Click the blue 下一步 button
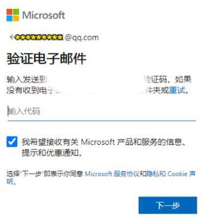The height and width of the screenshot is (221, 213). pyautogui.click(x=168, y=205)
